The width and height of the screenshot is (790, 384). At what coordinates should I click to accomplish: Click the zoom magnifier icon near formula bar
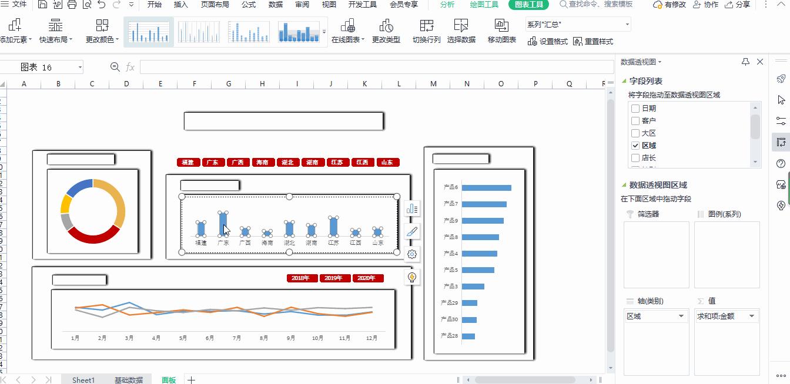115,67
